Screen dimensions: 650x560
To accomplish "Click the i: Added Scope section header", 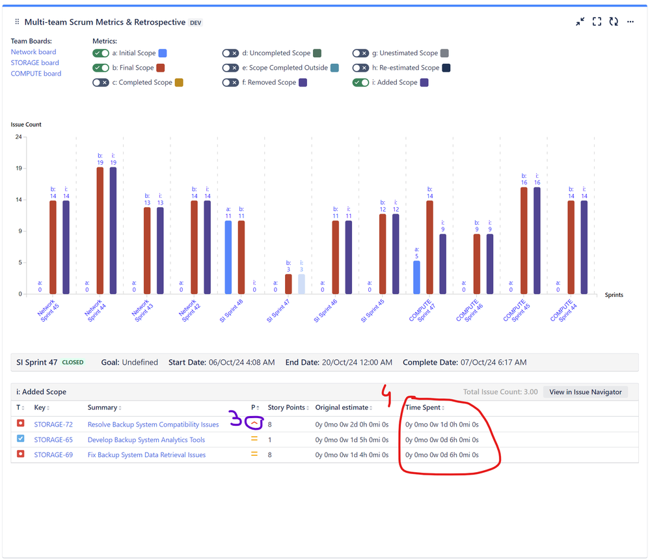I will [x=42, y=392].
